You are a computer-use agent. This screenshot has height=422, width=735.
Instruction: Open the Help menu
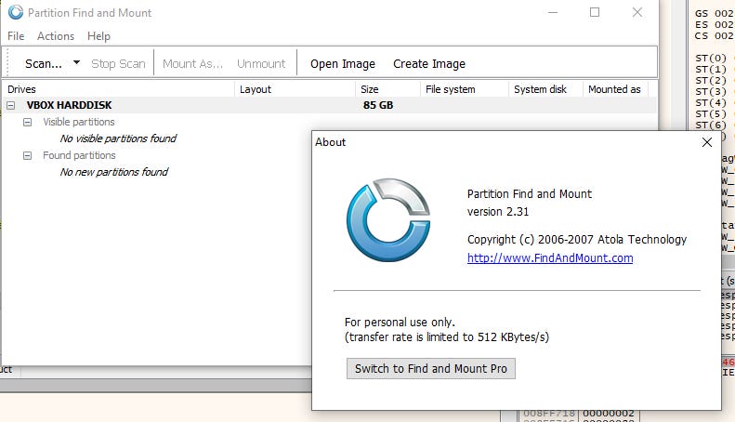[x=98, y=36]
